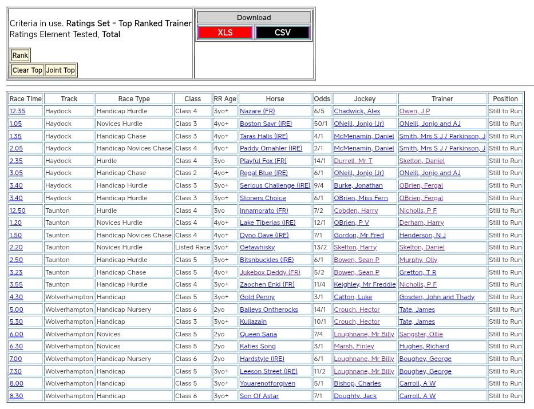
Task: View trainer Sangster, Ollie page
Action: (x=421, y=334)
